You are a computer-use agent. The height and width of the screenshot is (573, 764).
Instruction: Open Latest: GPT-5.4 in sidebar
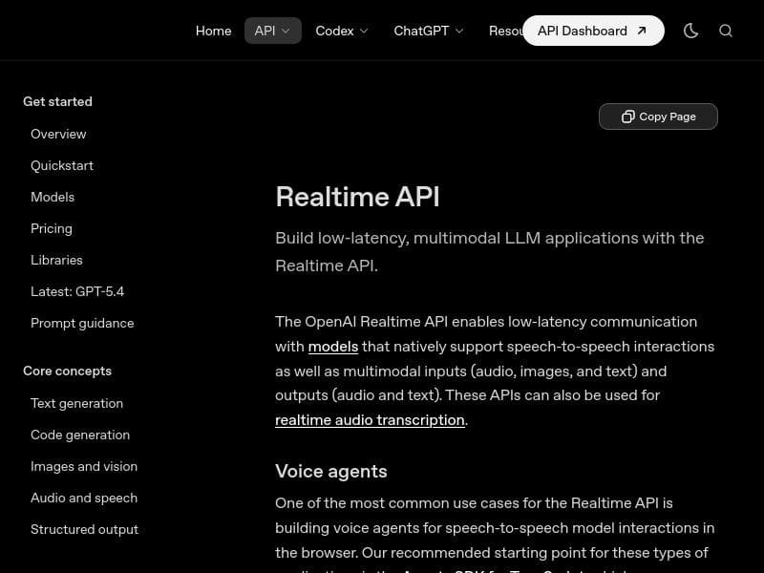pos(77,291)
